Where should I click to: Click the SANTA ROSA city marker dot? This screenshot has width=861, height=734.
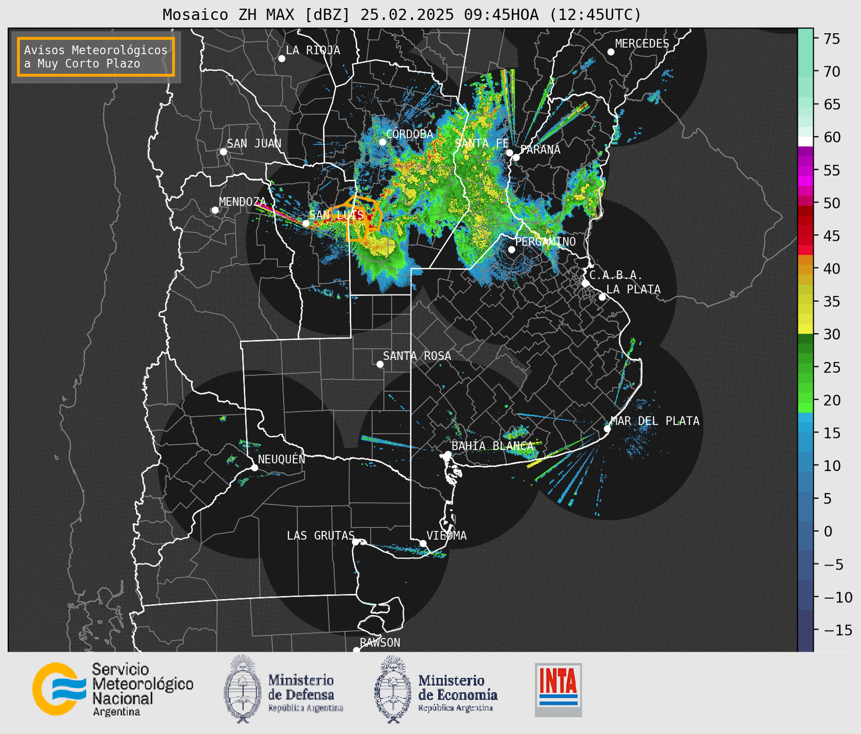(x=380, y=364)
